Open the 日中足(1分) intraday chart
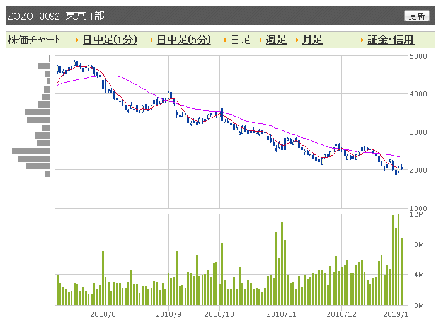The width and height of the screenshot is (441, 332). (x=110, y=40)
